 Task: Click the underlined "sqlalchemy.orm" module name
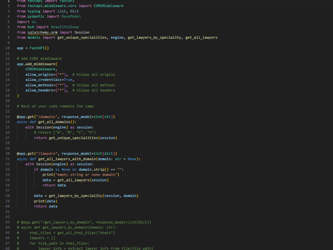[x=43, y=32]
